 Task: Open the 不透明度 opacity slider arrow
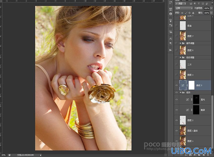[211, 8]
